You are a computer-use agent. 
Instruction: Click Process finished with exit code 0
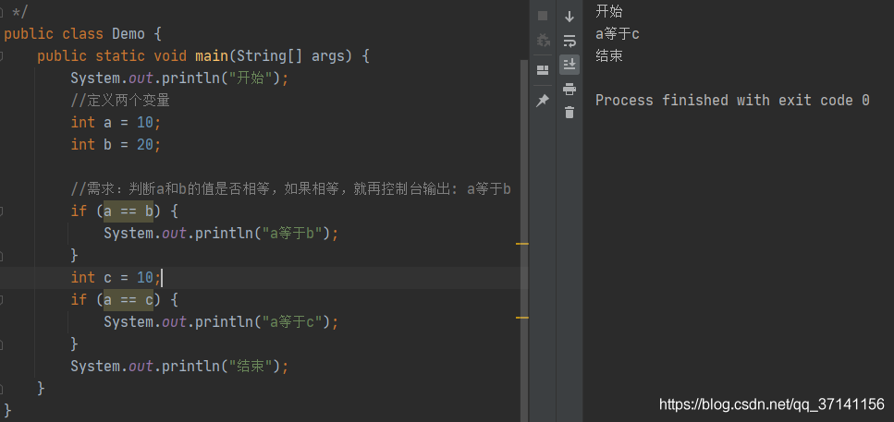tap(732, 101)
